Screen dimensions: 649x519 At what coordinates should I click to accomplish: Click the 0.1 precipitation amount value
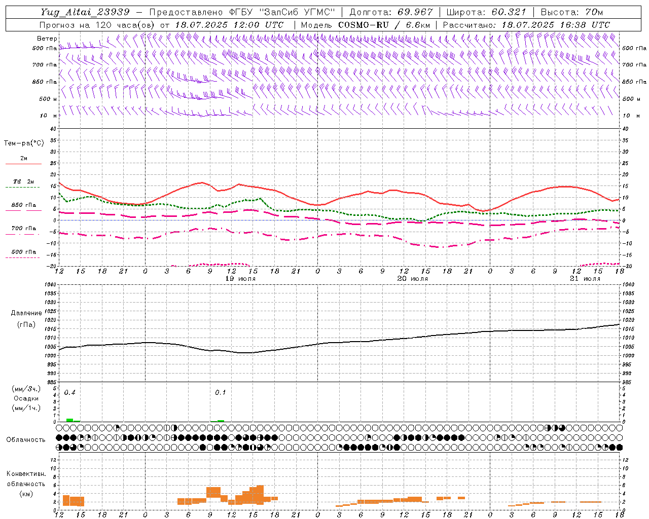point(221,393)
